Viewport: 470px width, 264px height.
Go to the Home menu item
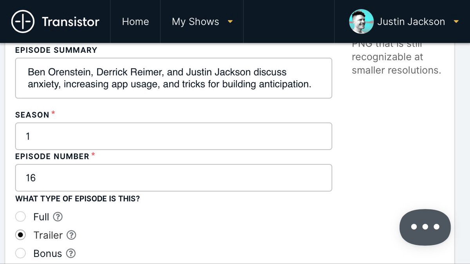click(x=135, y=22)
